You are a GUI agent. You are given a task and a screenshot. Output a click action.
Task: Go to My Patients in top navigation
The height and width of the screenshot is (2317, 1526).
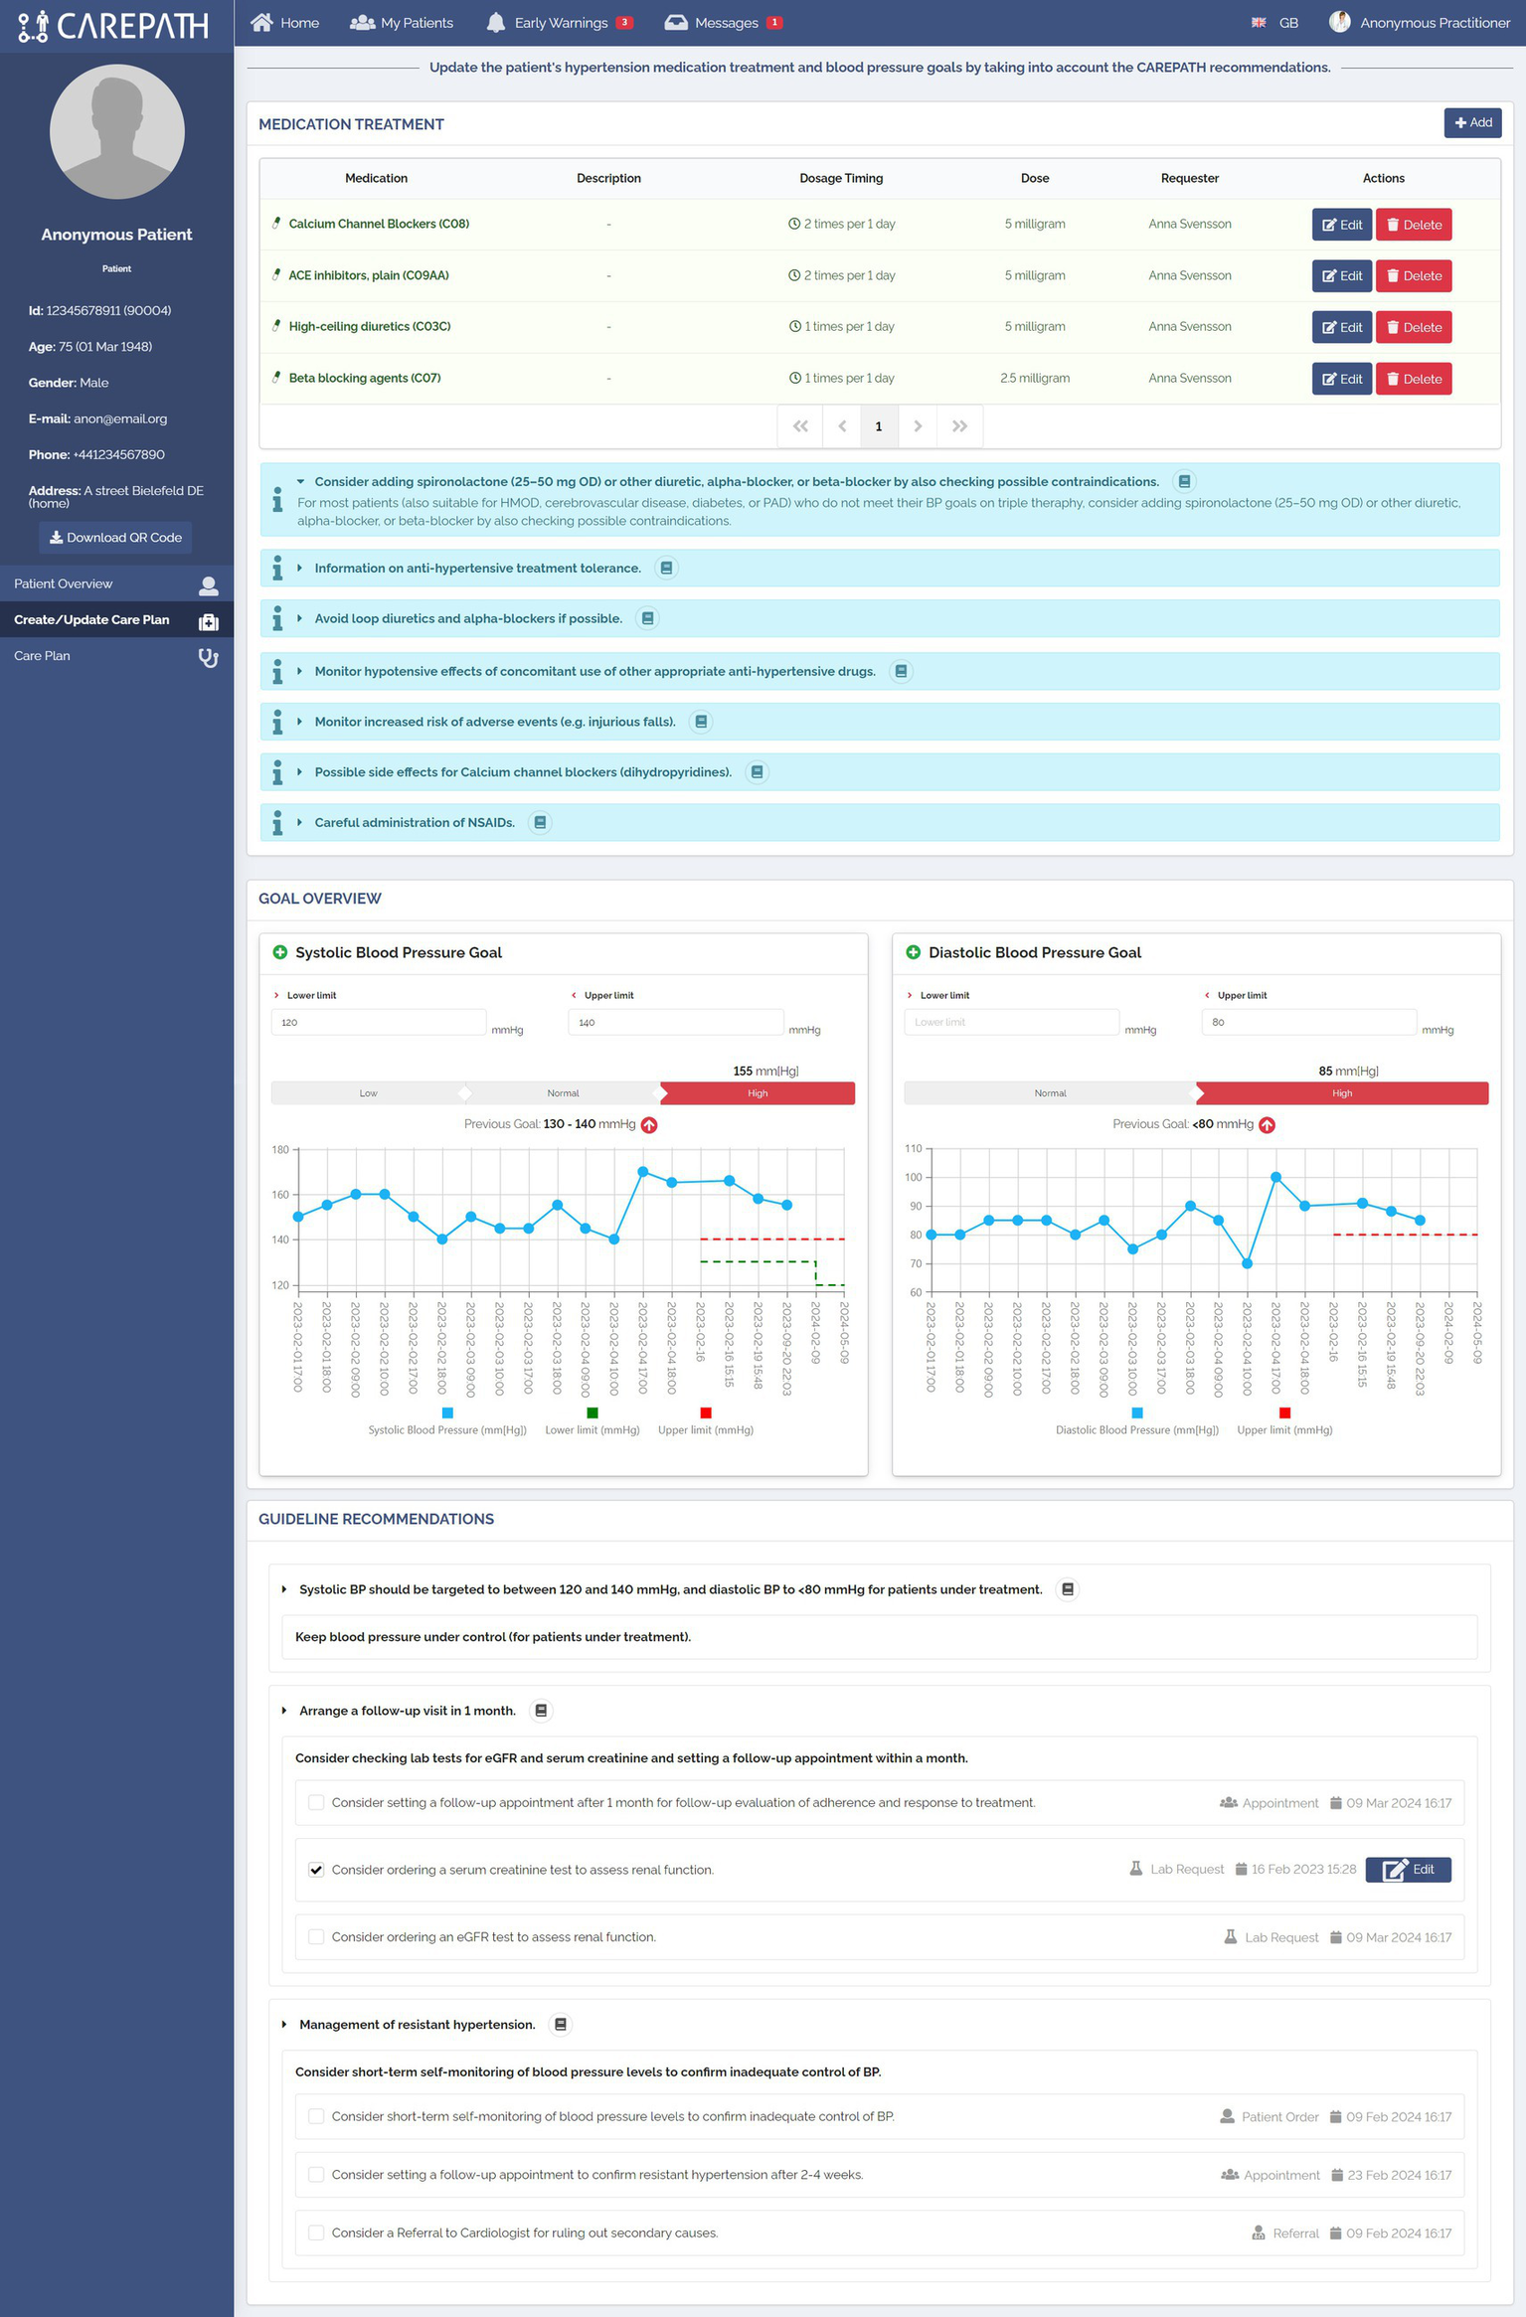point(402,23)
